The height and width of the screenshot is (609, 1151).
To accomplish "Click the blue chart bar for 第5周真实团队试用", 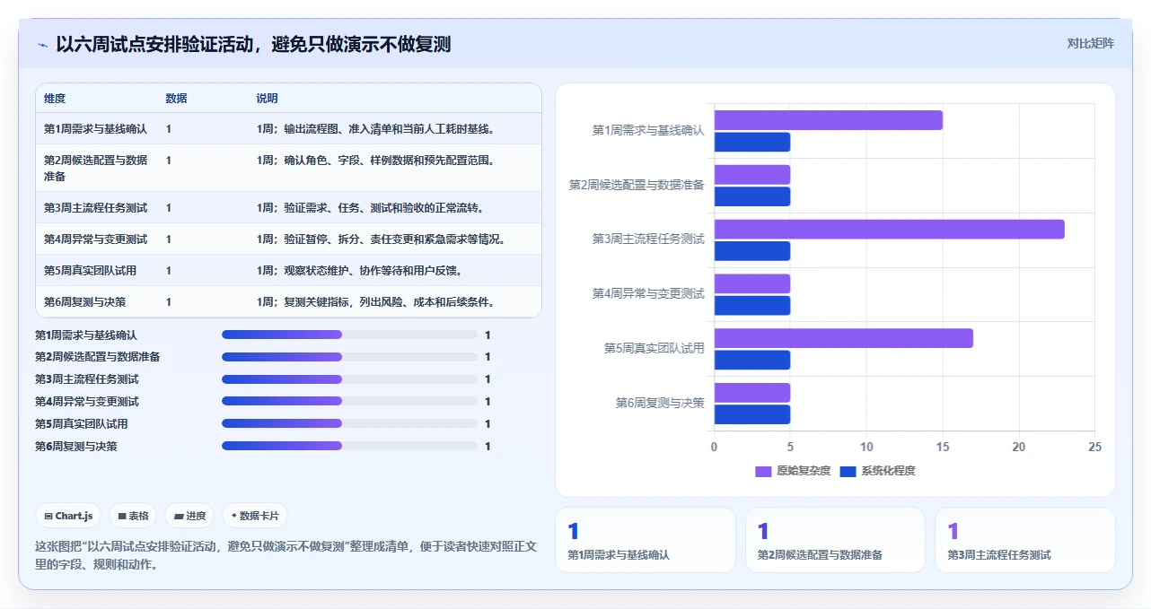I will 751,360.
